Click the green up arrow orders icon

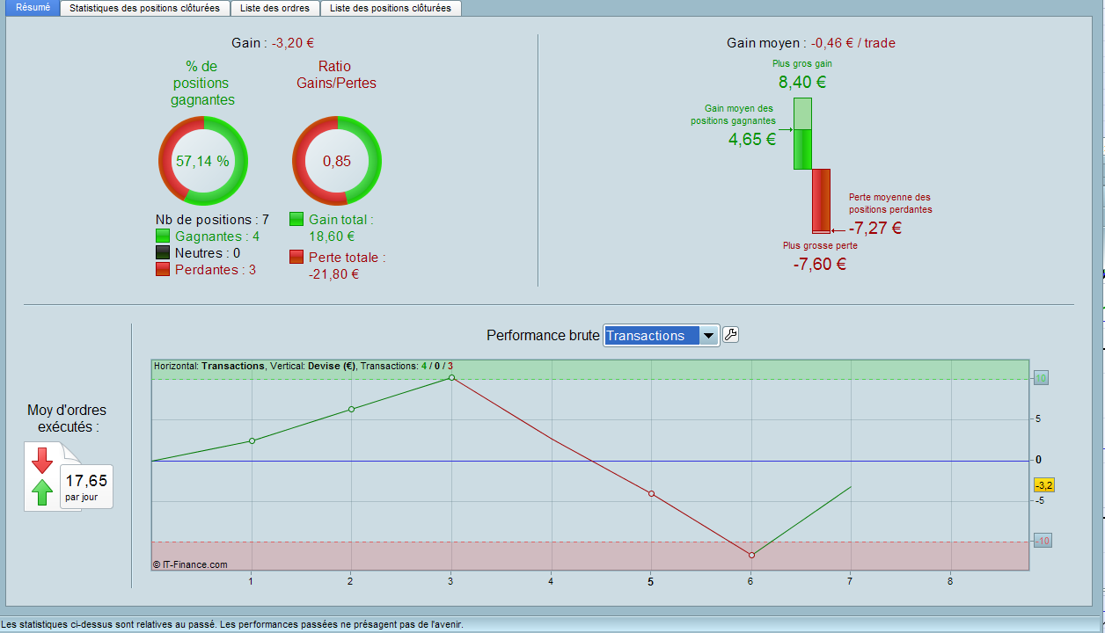42,492
